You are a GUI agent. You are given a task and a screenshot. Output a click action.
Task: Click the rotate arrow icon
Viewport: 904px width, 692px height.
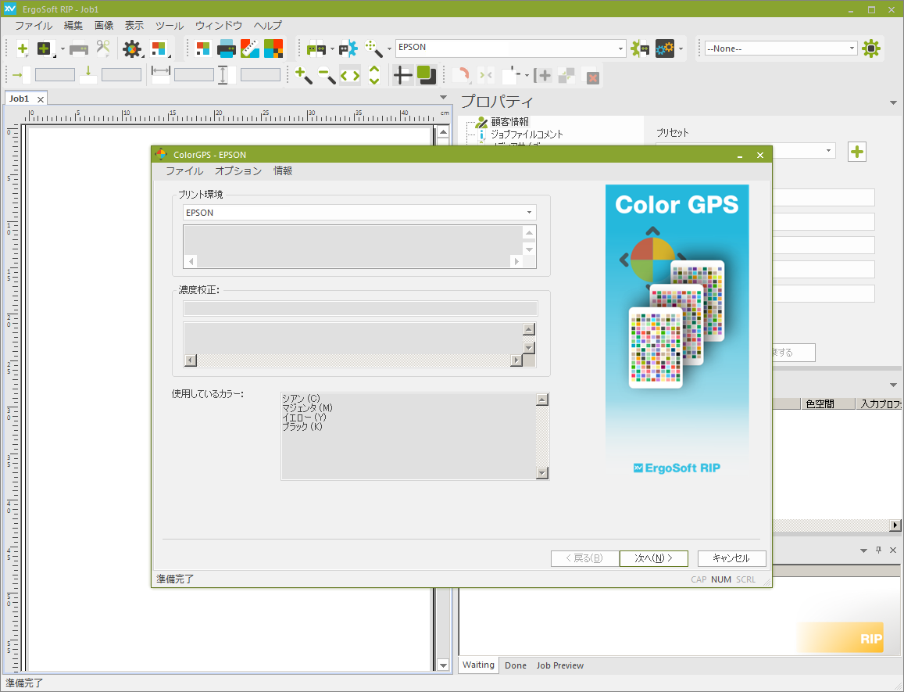click(x=461, y=75)
